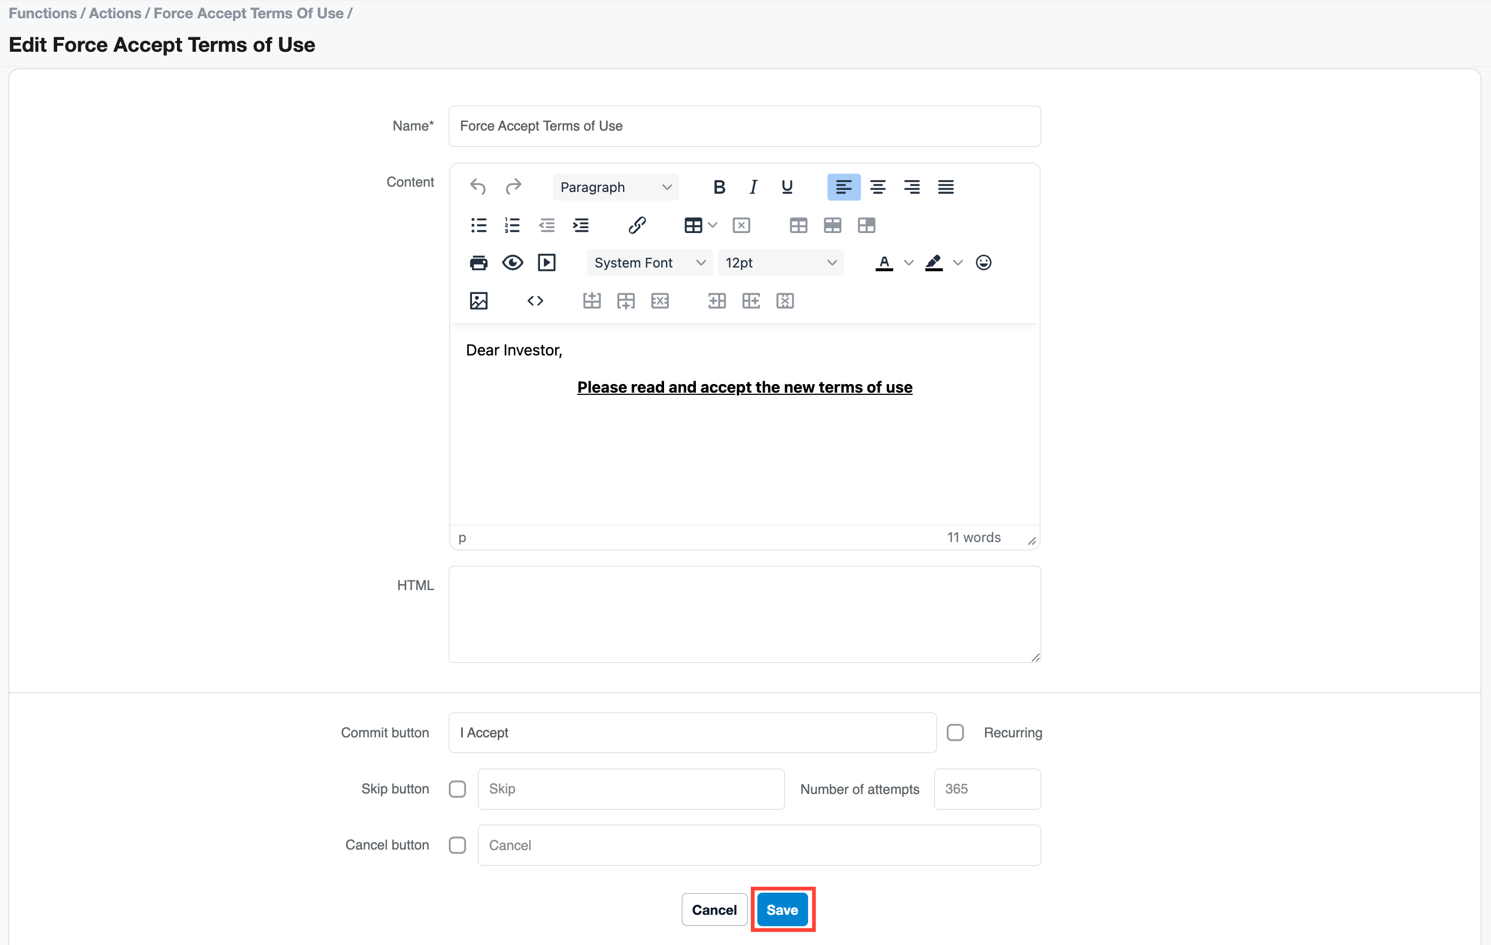This screenshot has height=945, width=1491.
Task: Go to Actions breadcrumb
Action: [114, 13]
